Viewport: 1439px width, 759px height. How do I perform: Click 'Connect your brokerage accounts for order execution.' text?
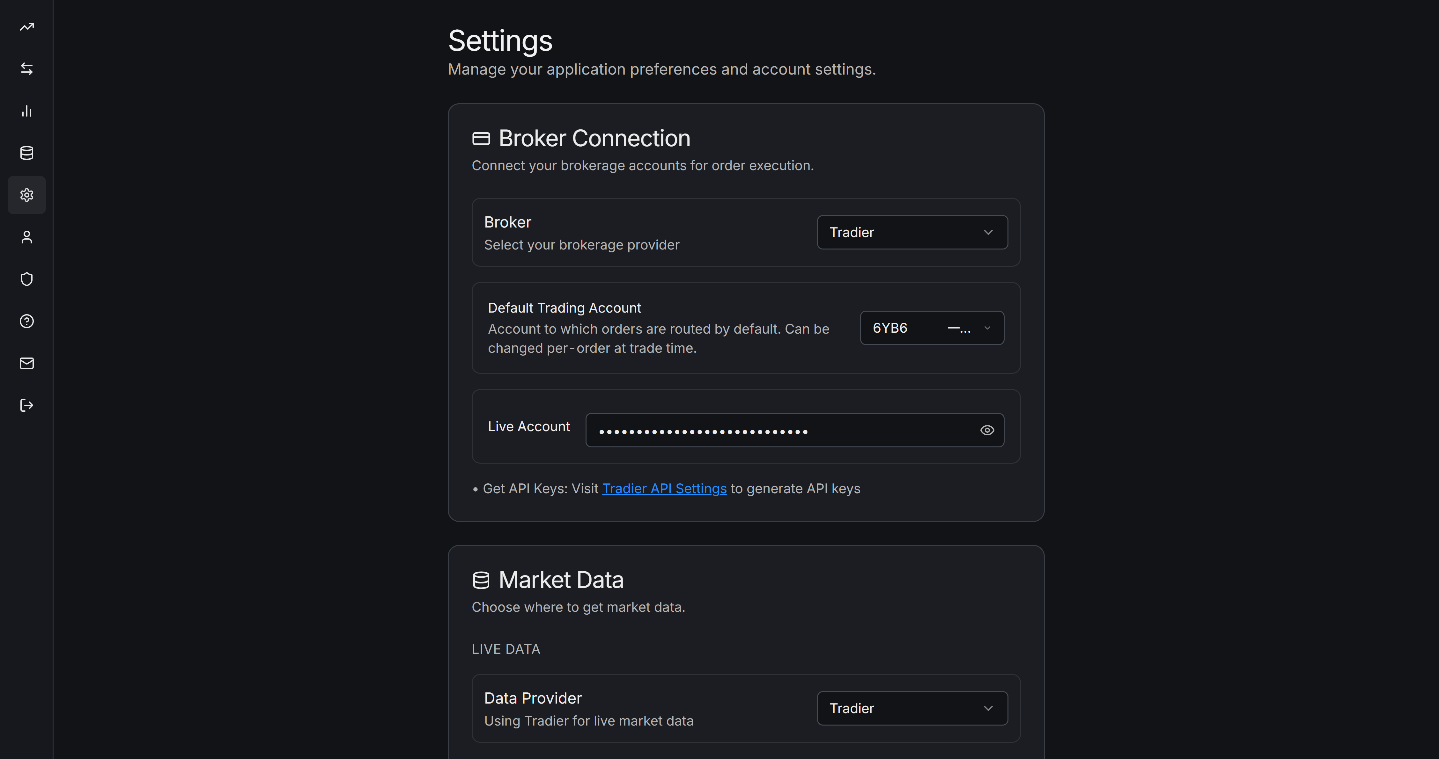642,166
